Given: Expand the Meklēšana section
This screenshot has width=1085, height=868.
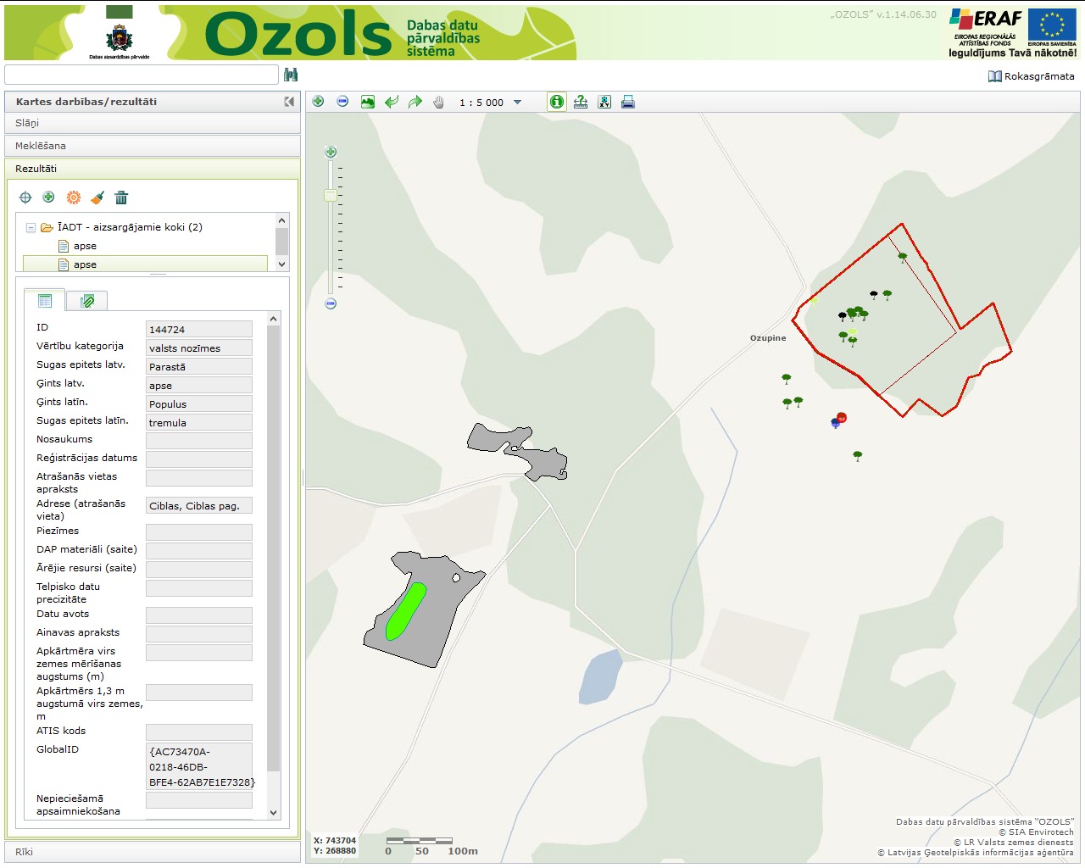Looking at the screenshot, I should (153, 146).
